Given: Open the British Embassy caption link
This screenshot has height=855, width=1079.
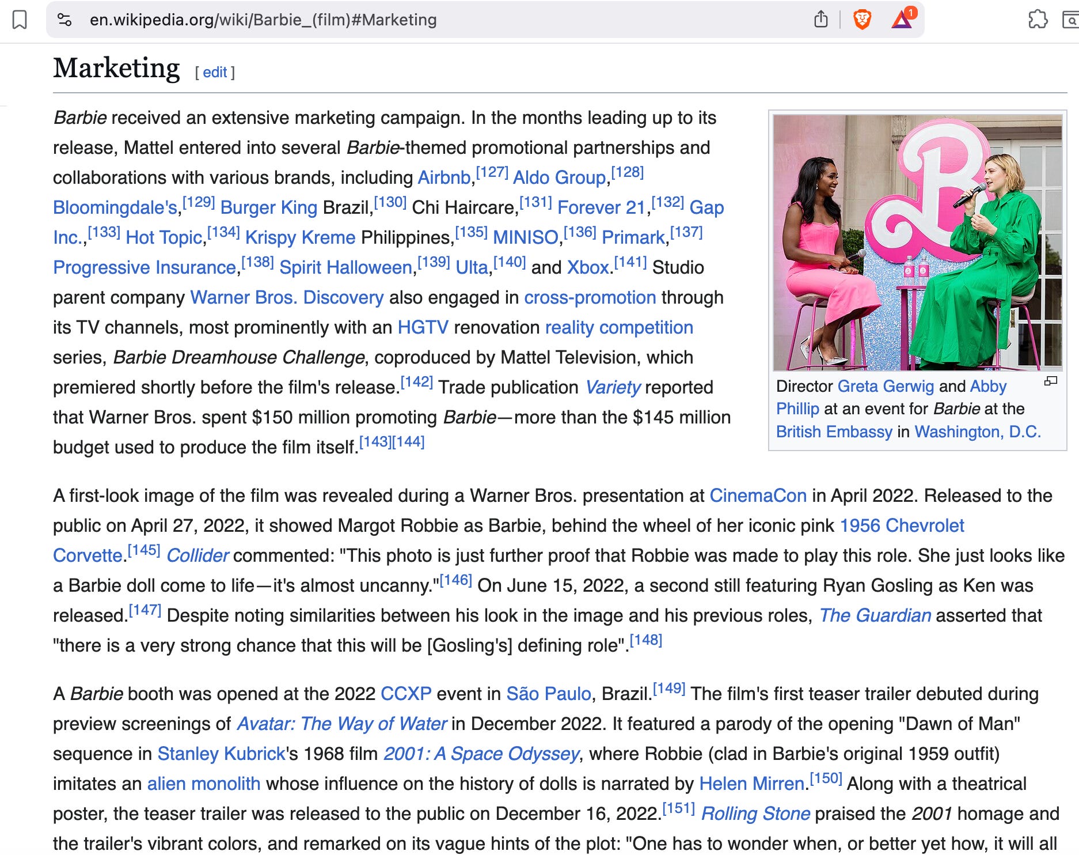Looking at the screenshot, I should (834, 432).
